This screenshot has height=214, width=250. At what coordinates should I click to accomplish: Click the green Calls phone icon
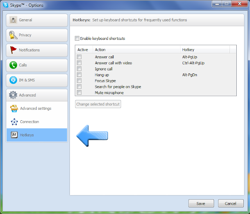point(13,65)
